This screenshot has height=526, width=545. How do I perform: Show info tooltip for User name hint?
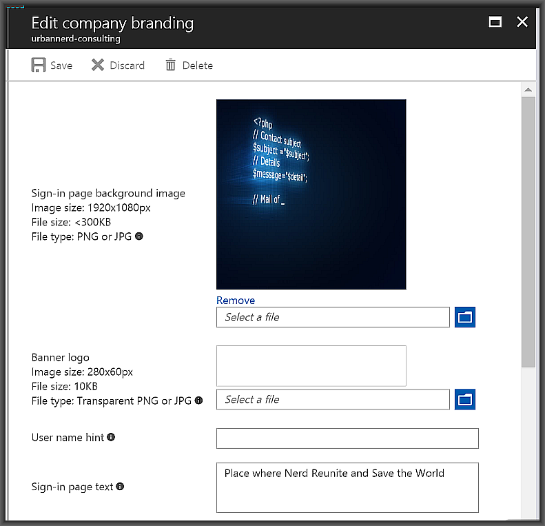[111, 437]
